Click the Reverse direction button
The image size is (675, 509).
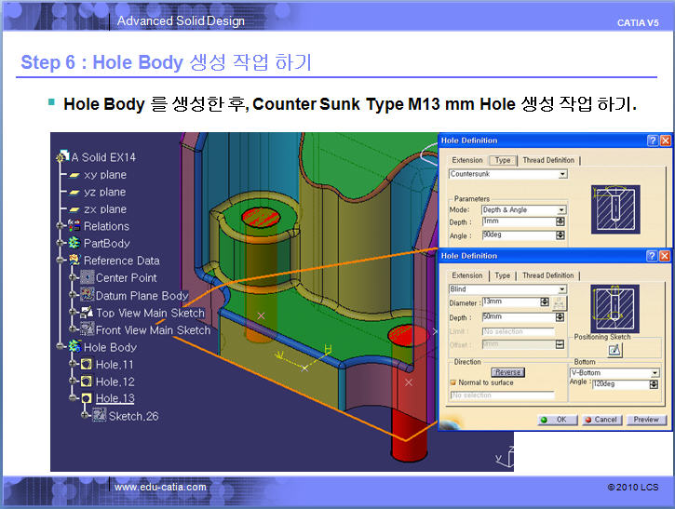tap(508, 372)
